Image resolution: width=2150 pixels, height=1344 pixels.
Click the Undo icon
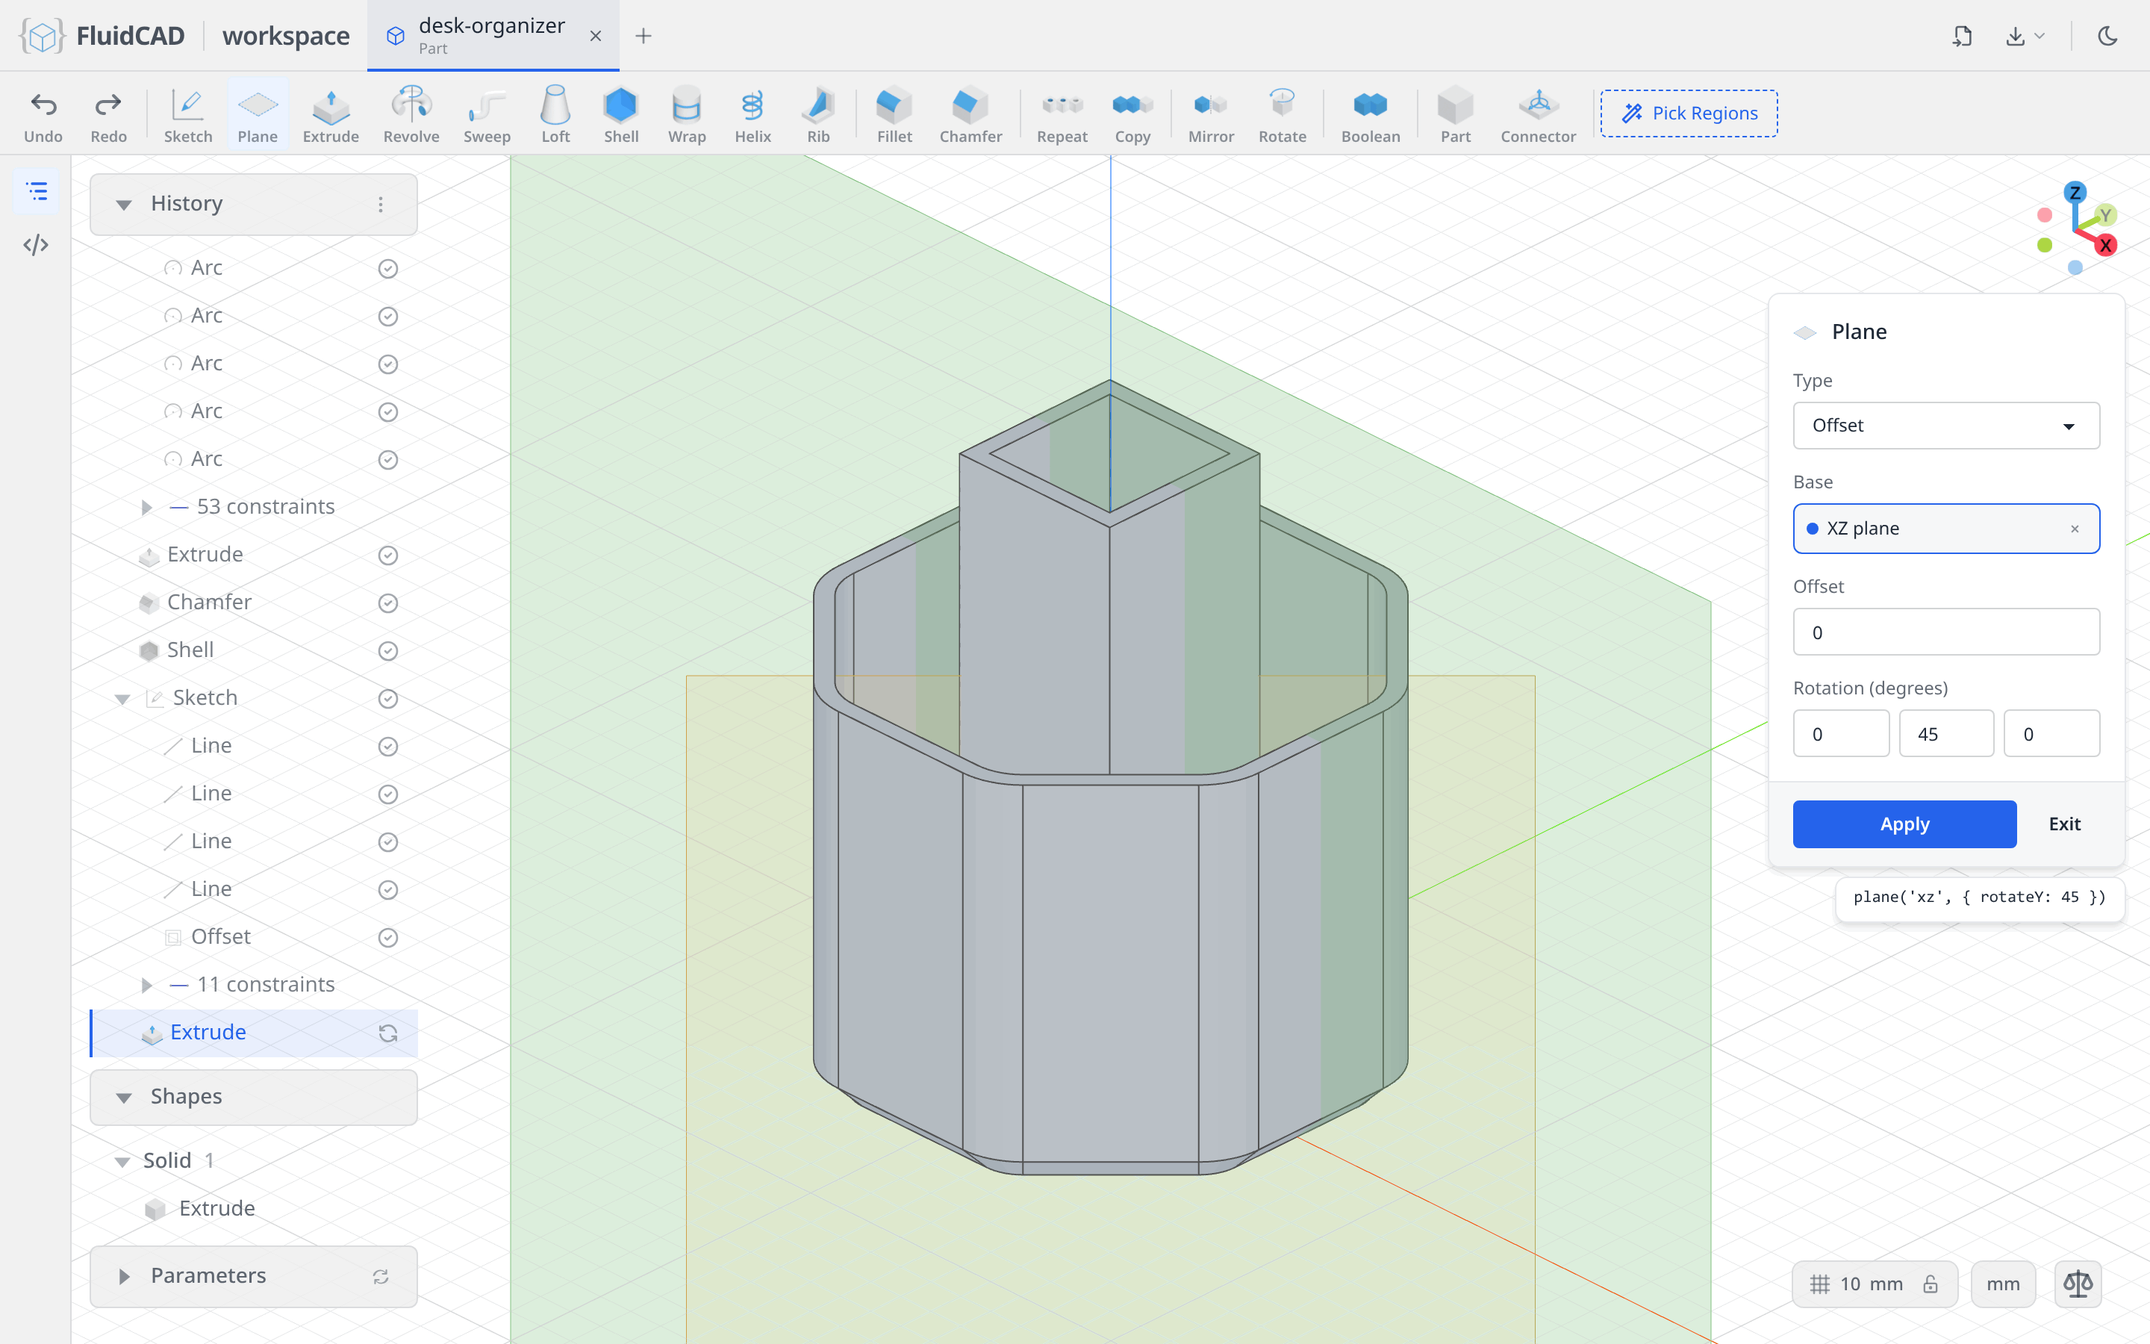click(x=43, y=115)
